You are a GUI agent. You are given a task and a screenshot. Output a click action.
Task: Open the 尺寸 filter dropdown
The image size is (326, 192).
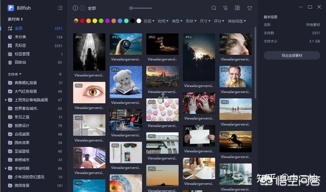click(205, 21)
